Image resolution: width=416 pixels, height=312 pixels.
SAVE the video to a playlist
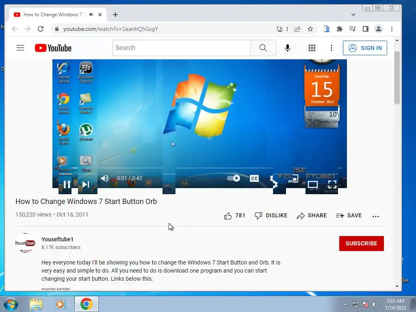tap(349, 215)
